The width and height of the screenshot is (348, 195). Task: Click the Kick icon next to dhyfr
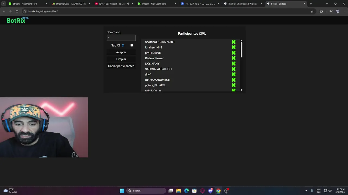click(x=234, y=74)
